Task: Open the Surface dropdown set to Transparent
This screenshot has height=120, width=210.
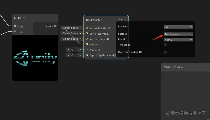Action: click(178, 34)
